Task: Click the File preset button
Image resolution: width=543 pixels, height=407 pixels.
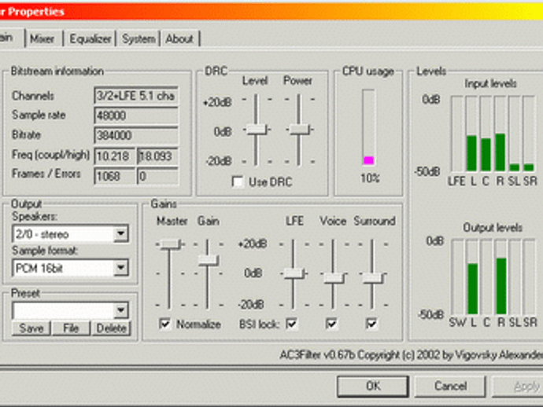Action: pos(71,328)
